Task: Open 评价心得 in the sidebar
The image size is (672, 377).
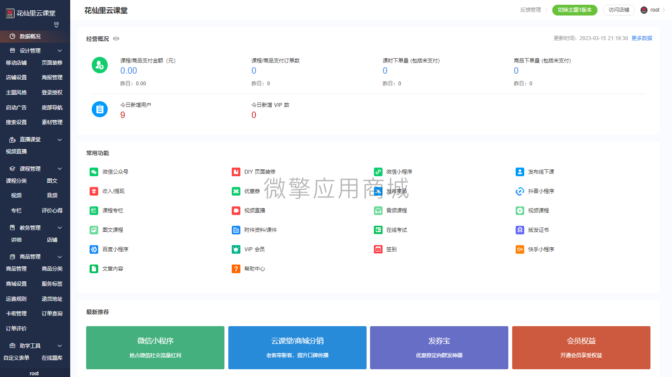Action: pyautogui.click(x=52, y=211)
